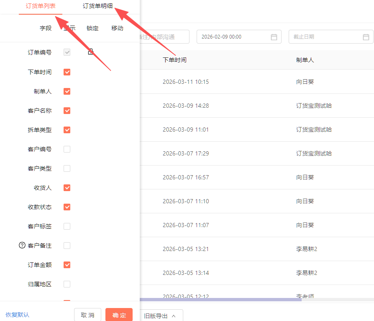This screenshot has width=374, height=321.
Task: Click the horizontal table scrollbar
Action: [x=220, y=300]
